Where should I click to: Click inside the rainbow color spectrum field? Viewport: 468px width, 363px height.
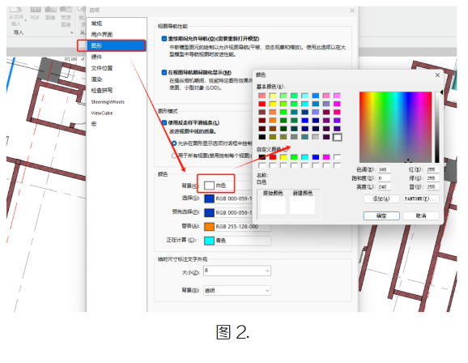point(395,127)
